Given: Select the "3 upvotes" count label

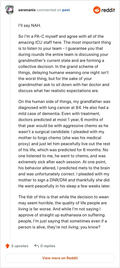Looking at the screenshot, I should (19, 246).
